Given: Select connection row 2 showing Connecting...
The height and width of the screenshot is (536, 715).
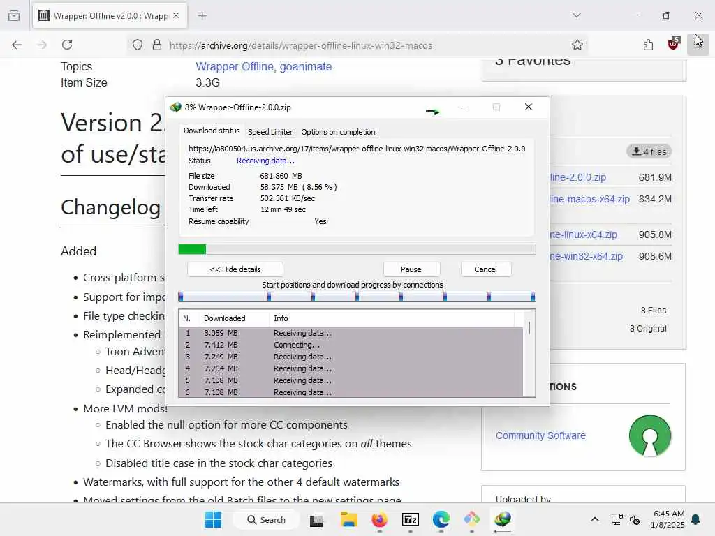Looking at the screenshot, I should [x=351, y=345].
